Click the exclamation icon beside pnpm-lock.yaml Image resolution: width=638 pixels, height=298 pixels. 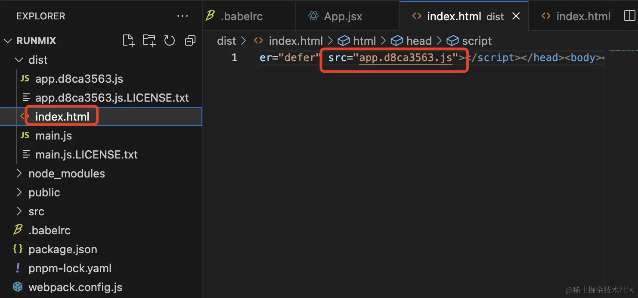(x=18, y=268)
